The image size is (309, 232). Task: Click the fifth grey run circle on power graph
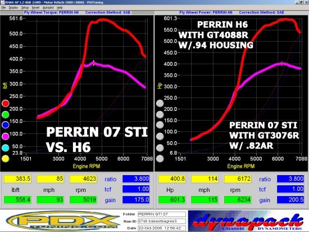pos(160,148)
